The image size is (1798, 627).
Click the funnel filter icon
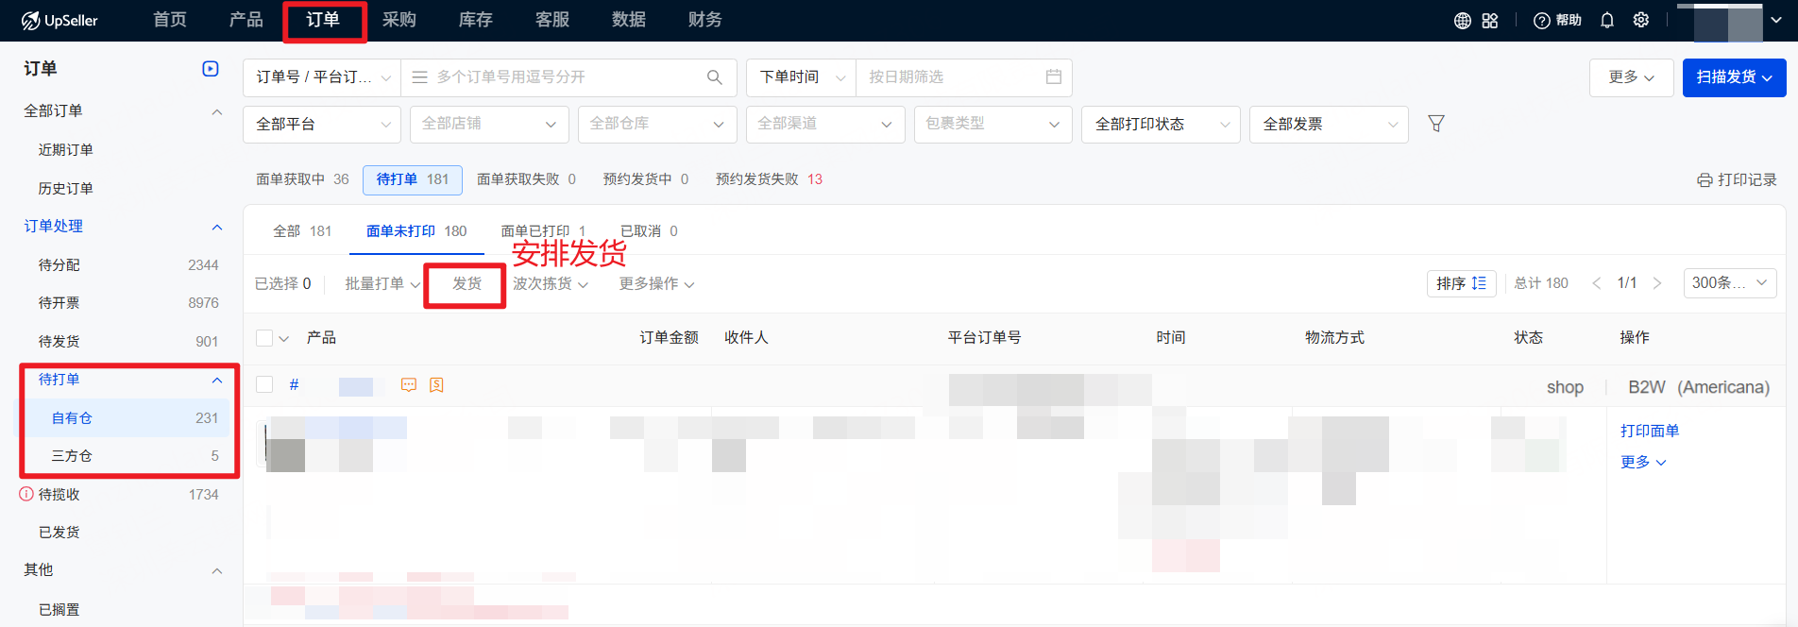(x=1435, y=124)
